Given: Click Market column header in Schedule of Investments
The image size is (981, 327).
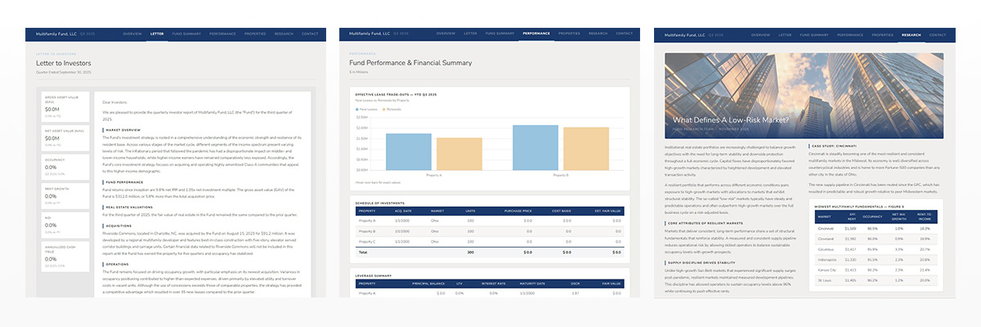Looking at the screenshot, I should tap(437, 211).
